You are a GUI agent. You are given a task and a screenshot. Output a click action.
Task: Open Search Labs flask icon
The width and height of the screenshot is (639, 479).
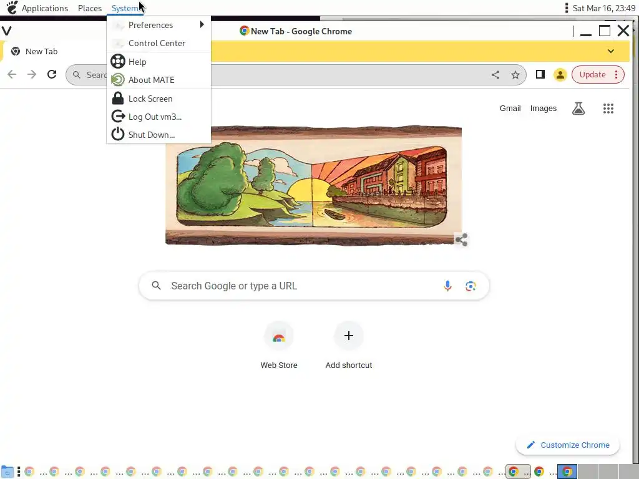pyautogui.click(x=578, y=109)
